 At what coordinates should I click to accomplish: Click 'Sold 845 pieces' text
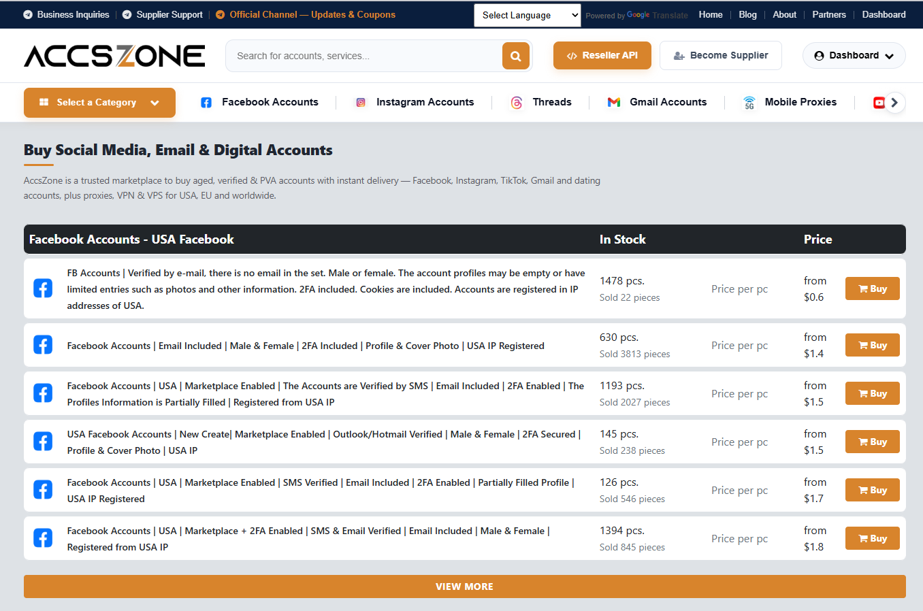632,547
